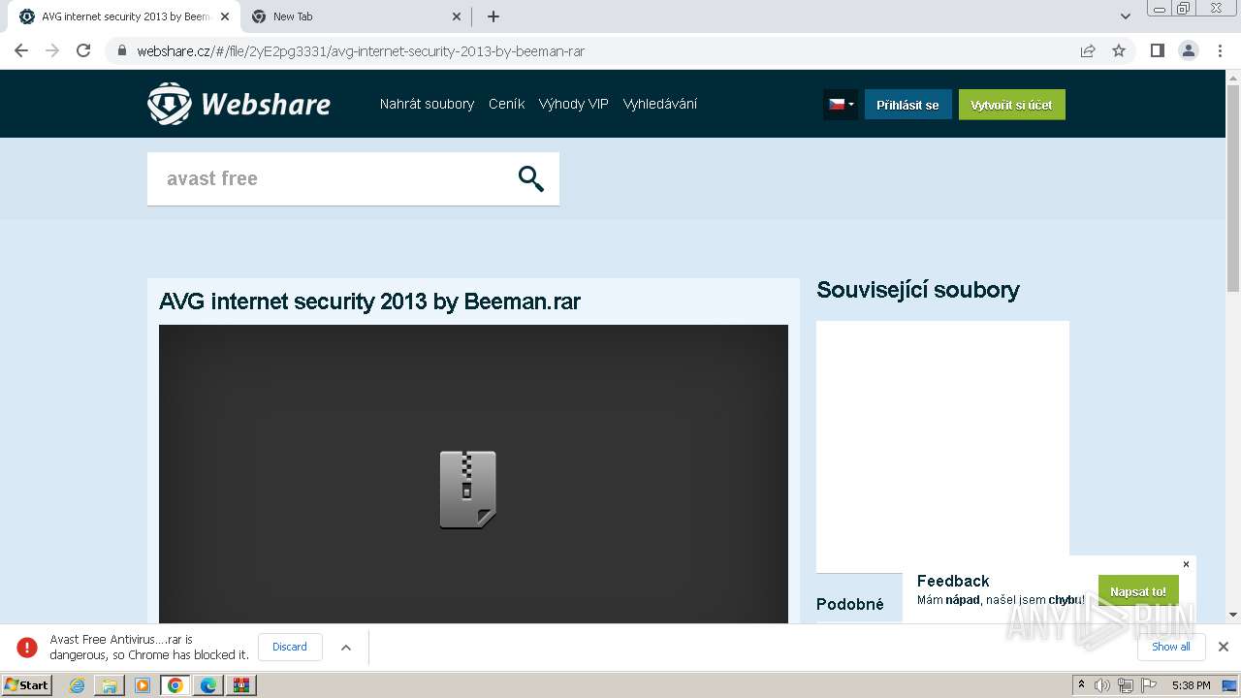This screenshot has width=1241, height=698.
Task: Open Internet Explorer from taskbar
Action: (x=77, y=685)
